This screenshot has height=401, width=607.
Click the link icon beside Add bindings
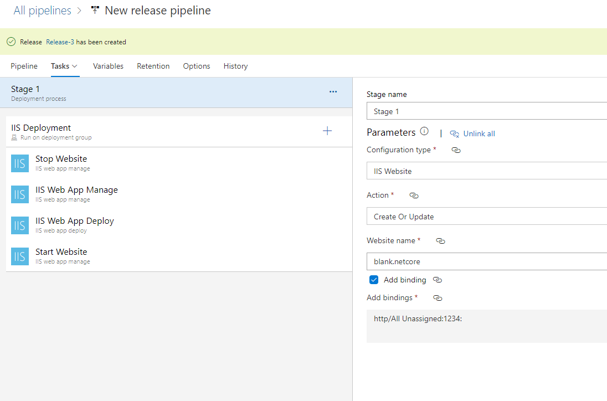point(438,298)
